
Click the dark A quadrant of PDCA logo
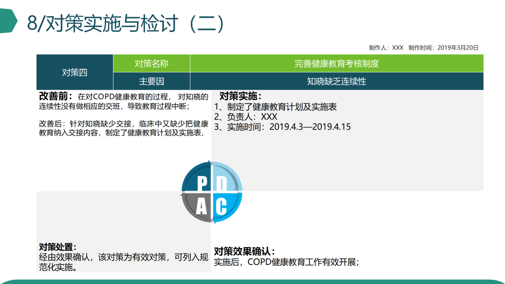201,204
